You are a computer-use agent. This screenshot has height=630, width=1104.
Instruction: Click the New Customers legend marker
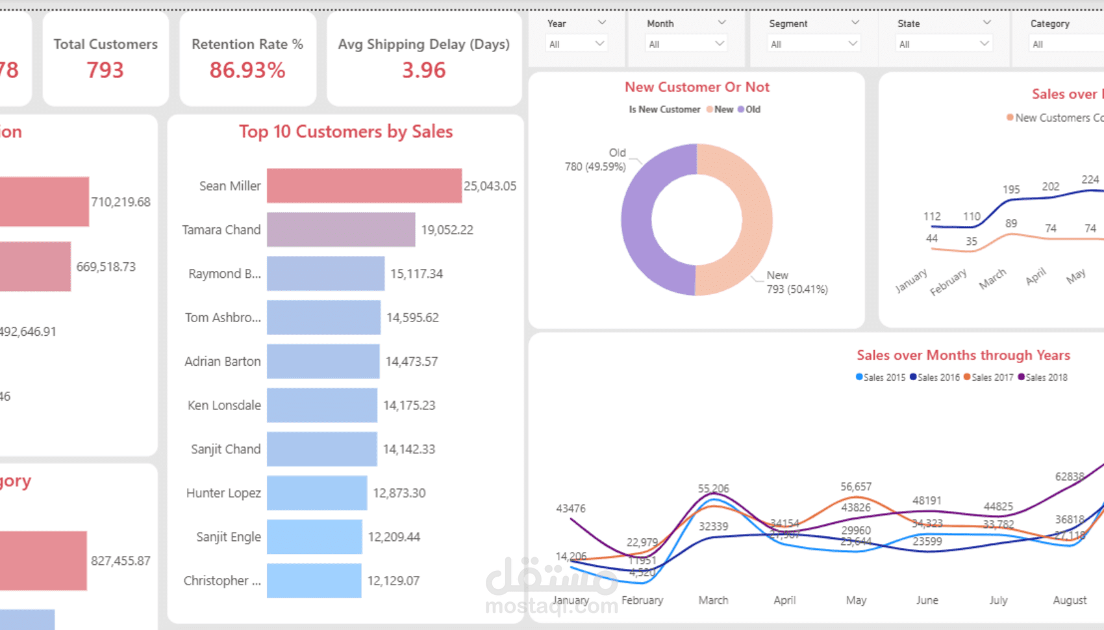click(x=1010, y=118)
